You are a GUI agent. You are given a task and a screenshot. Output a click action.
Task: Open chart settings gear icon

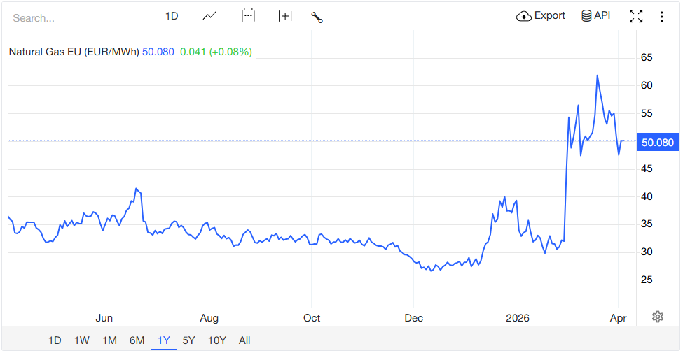coord(657,317)
